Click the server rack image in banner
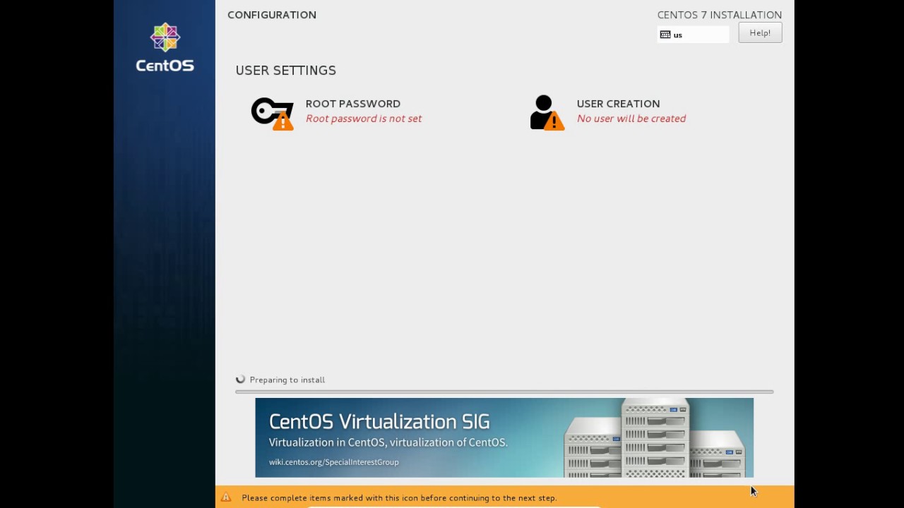 (x=653, y=438)
